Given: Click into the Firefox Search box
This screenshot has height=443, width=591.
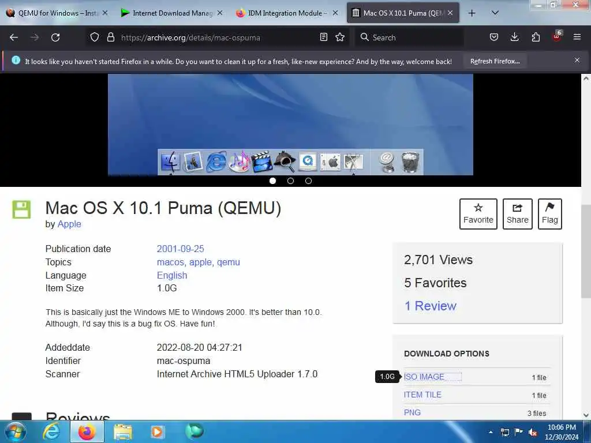Looking at the screenshot, I should 409,37.
